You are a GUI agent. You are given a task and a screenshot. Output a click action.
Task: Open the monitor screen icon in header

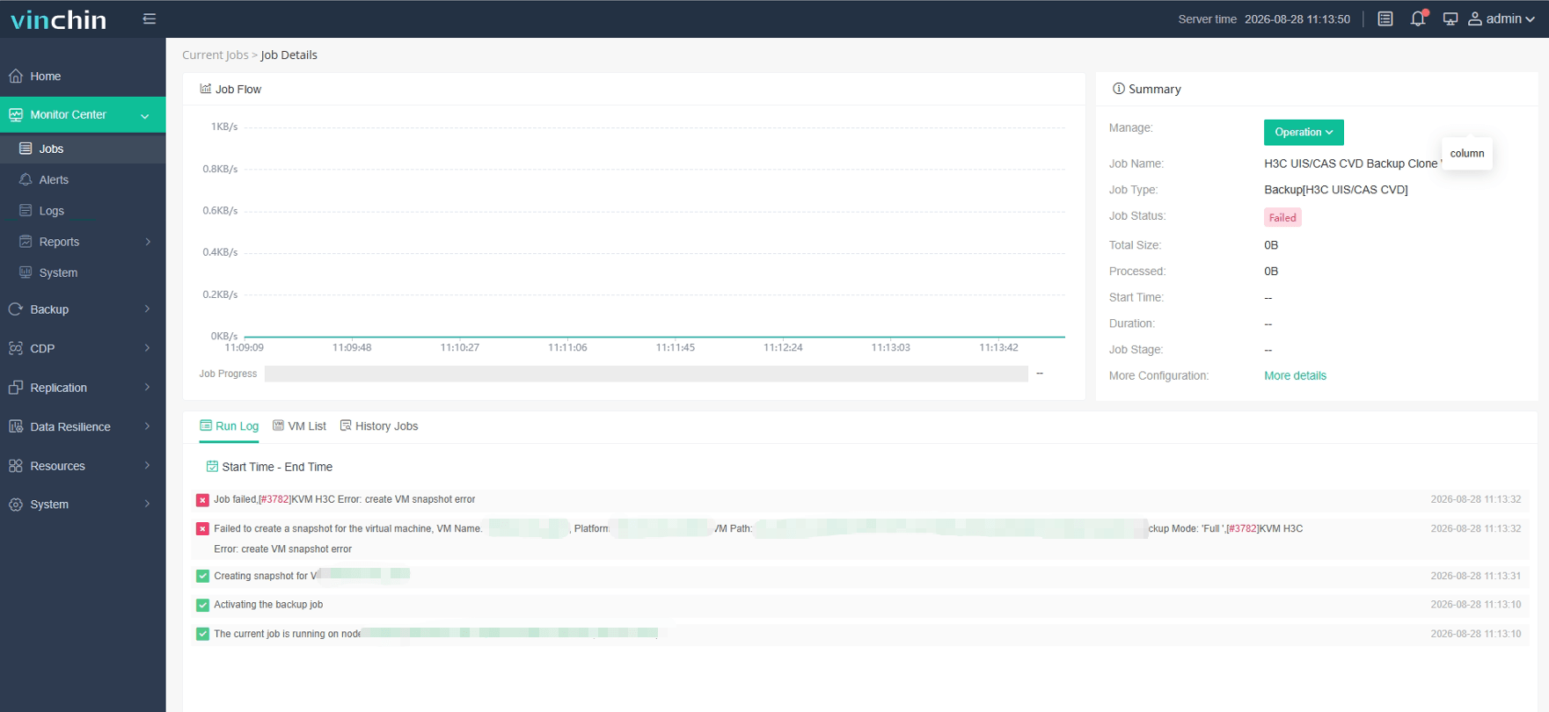[x=1450, y=18]
